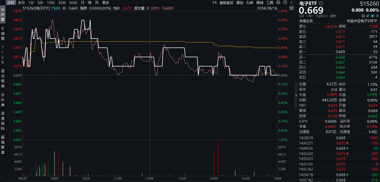Click the 融 margin trading marker
The width and height of the screenshot is (380, 182).
point(363,16)
